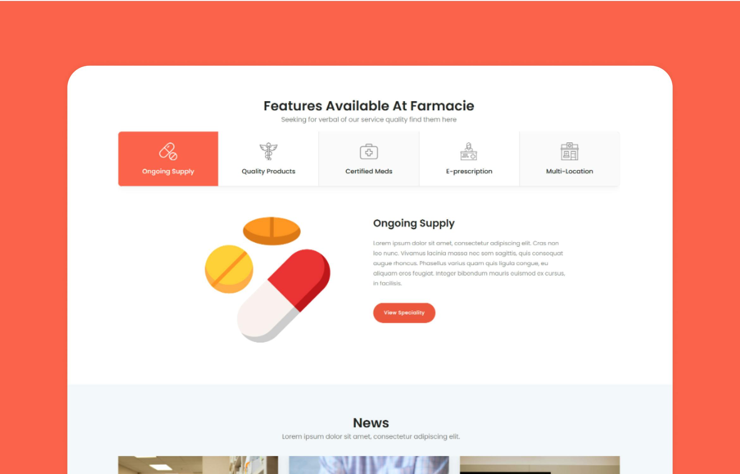Viewport: 740px width, 474px height.
Task: Select the Ongoing Supply tab label
Action: coord(168,171)
